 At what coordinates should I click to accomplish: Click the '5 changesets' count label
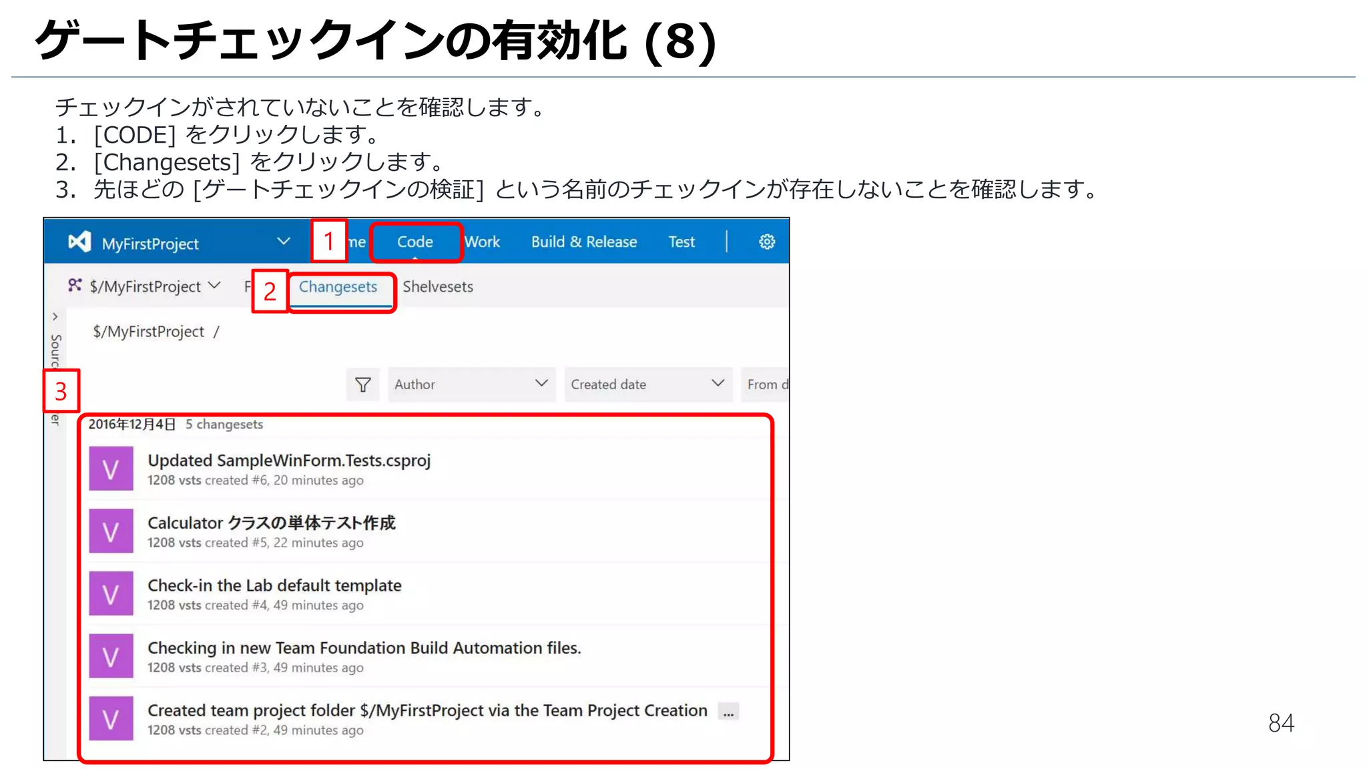pyautogui.click(x=224, y=425)
